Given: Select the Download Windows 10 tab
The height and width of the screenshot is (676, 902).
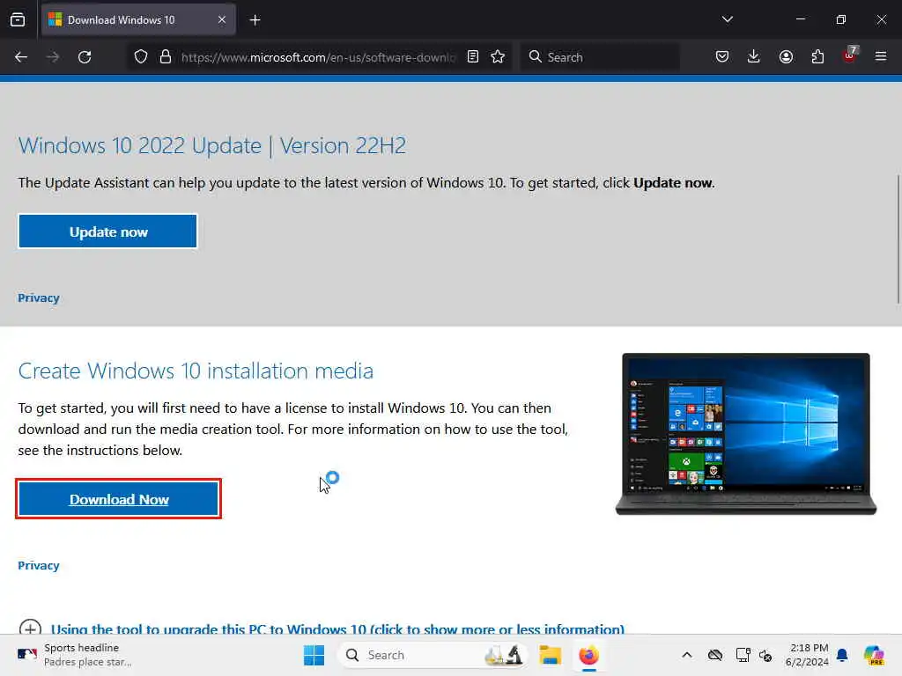Looking at the screenshot, I should pos(138,20).
